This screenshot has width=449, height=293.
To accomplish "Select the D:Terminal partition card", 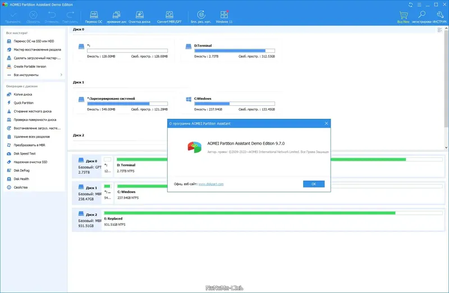I will pyautogui.click(x=231, y=50).
